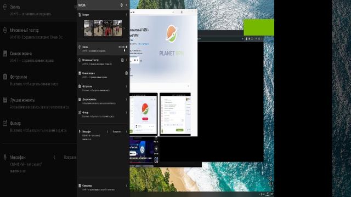Screen dimensions: 351x197
Task: Expand the Галерея section chevron
Action: click(127, 15)
